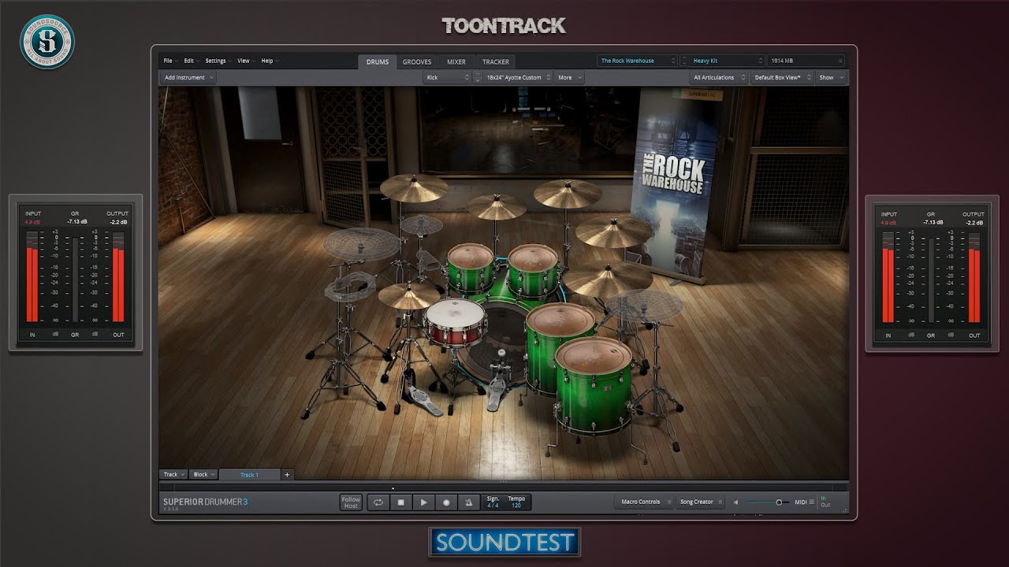Switch to the DRUMS tab
1009x567 pixels.
pos(378,61)
